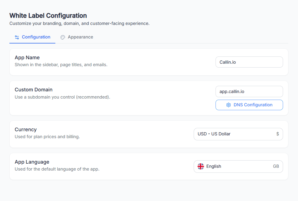This screenshot has width=298, height=201.
Task: Click the UK flag icon
Action: (201, 166)
